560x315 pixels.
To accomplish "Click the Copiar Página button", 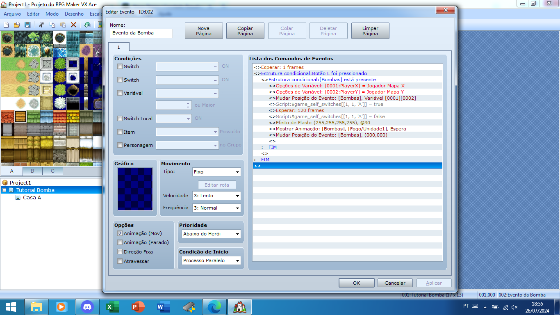I will (x=245, y=31).
